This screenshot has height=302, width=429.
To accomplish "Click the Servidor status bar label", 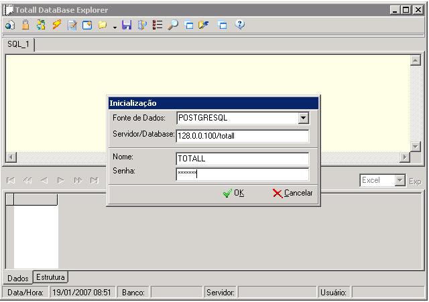I will (x=221, y=293).
